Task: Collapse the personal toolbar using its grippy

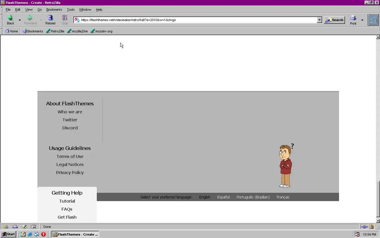Action: tap(1, 31)
